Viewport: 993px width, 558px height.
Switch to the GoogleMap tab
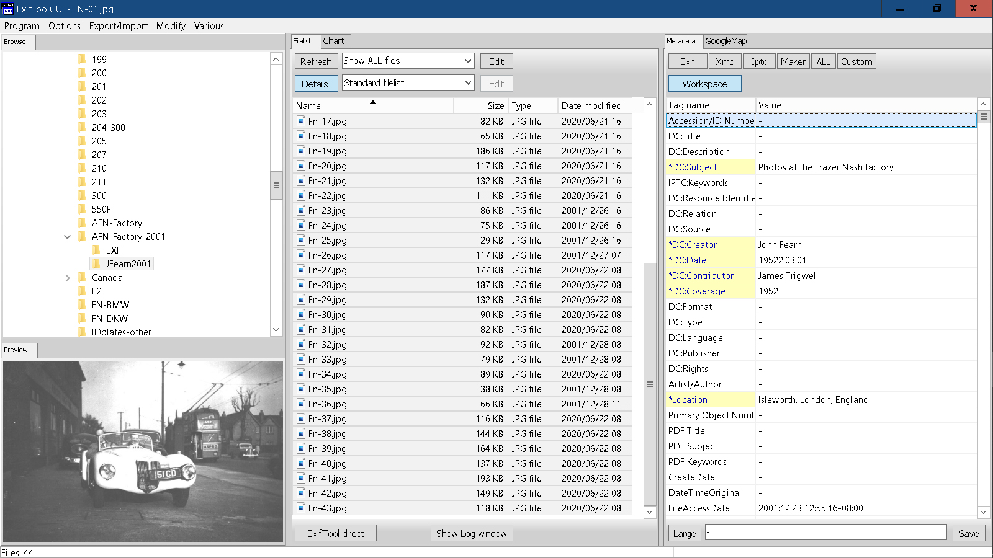pyautogui.click(x=725, y=41)
